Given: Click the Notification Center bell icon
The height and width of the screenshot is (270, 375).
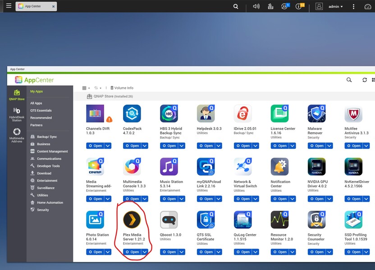Looking at the screenshot, I should pyautogui.click(x=279, y=167).
